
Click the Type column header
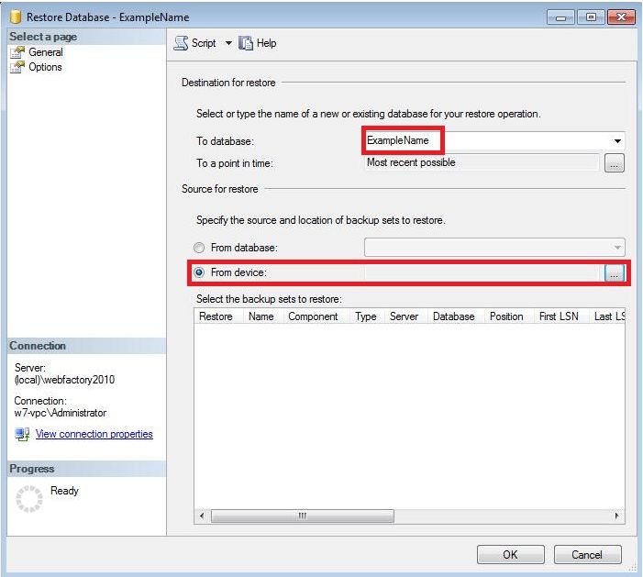pyautogui.click(x=366, y=316)
